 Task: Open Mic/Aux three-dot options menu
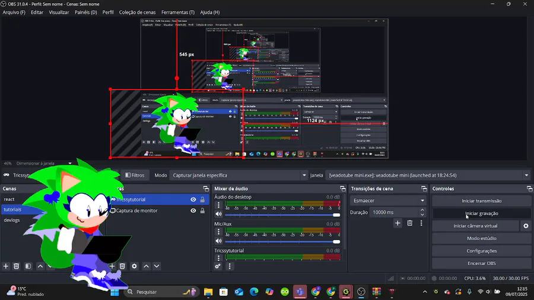click(x=218, y=232)
